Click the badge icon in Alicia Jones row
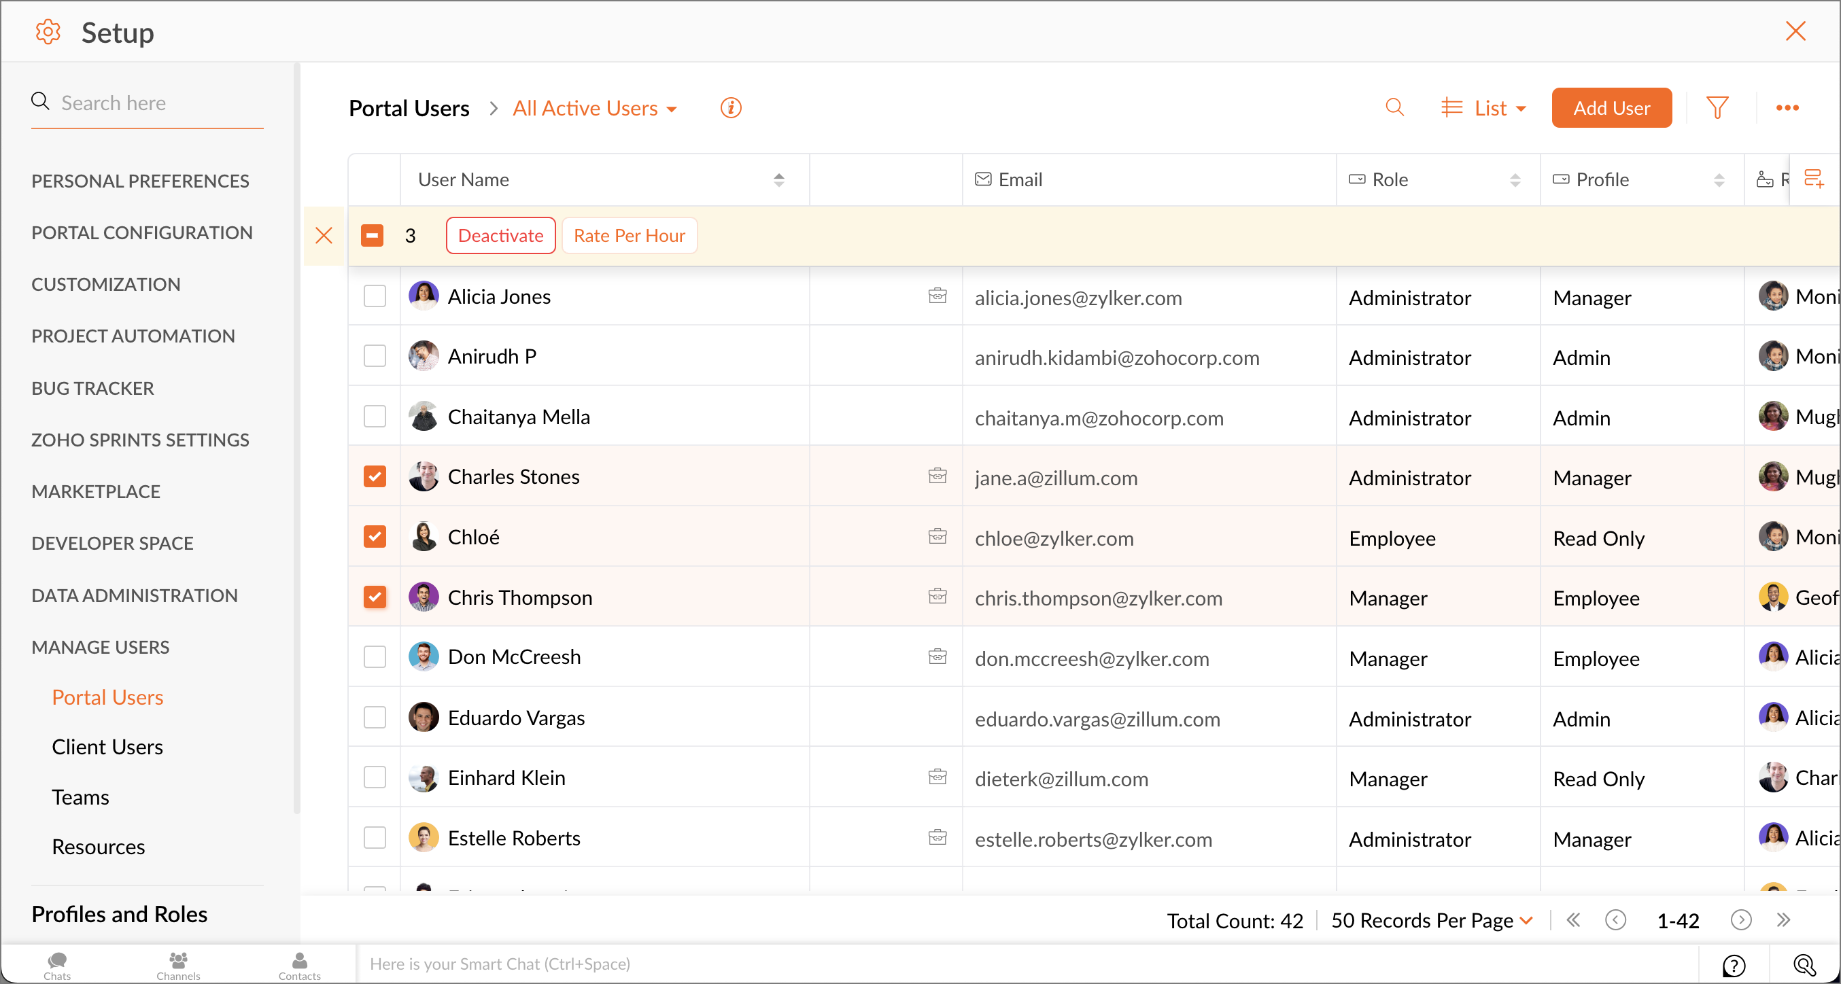The width and height of the screenshot is (1841, 984). (x=937, y=296)
